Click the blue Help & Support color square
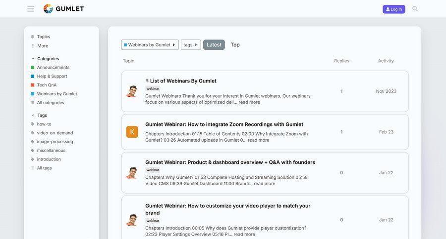Viewport: 446px width, 239px height. (32, 76)
